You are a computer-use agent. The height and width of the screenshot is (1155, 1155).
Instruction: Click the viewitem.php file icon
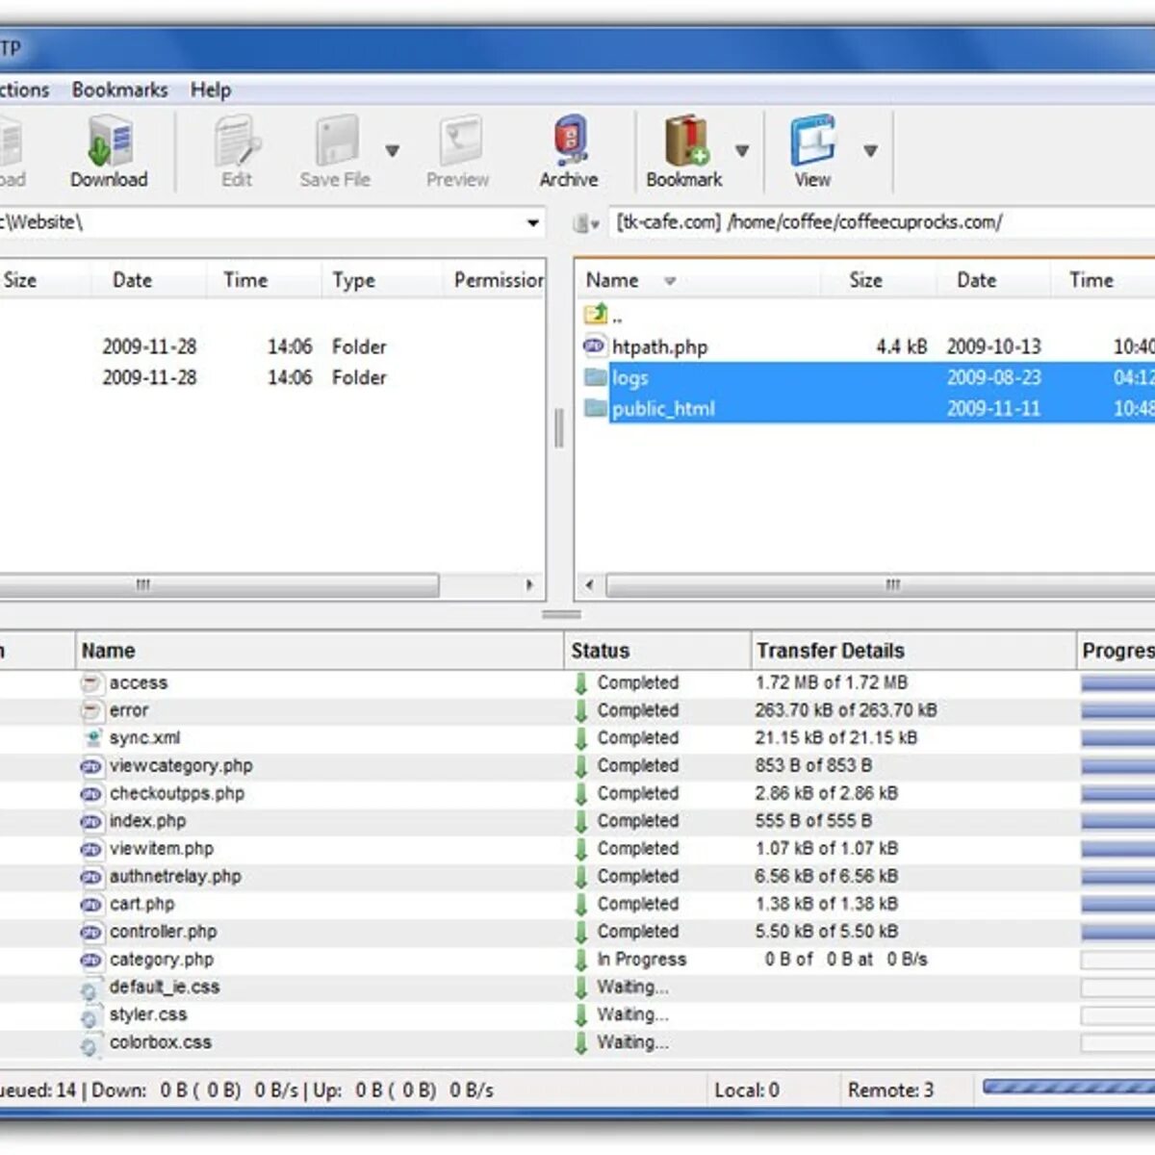coord(90,850)
